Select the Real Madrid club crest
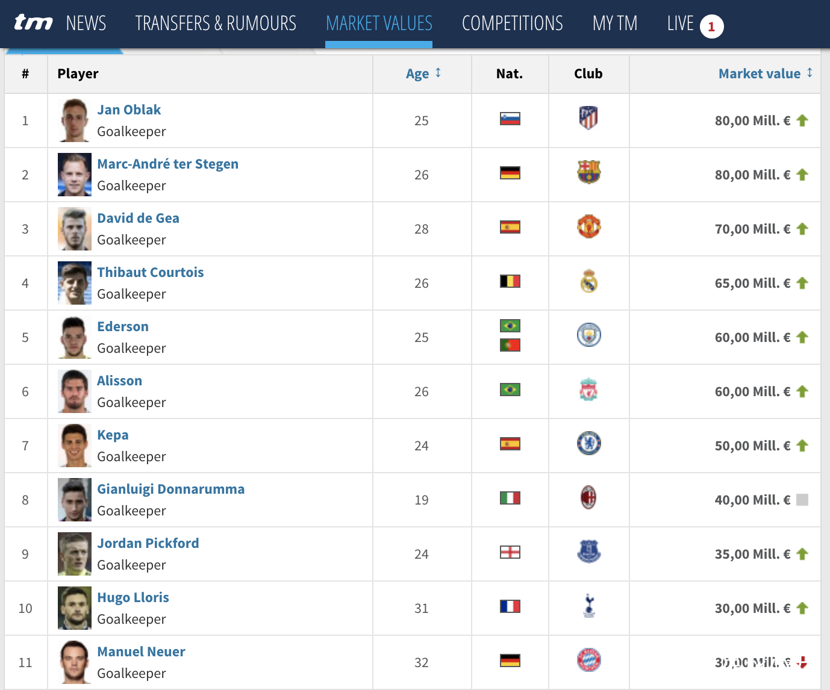The height and width of the screenshot is (690, 830). point(588,281)
